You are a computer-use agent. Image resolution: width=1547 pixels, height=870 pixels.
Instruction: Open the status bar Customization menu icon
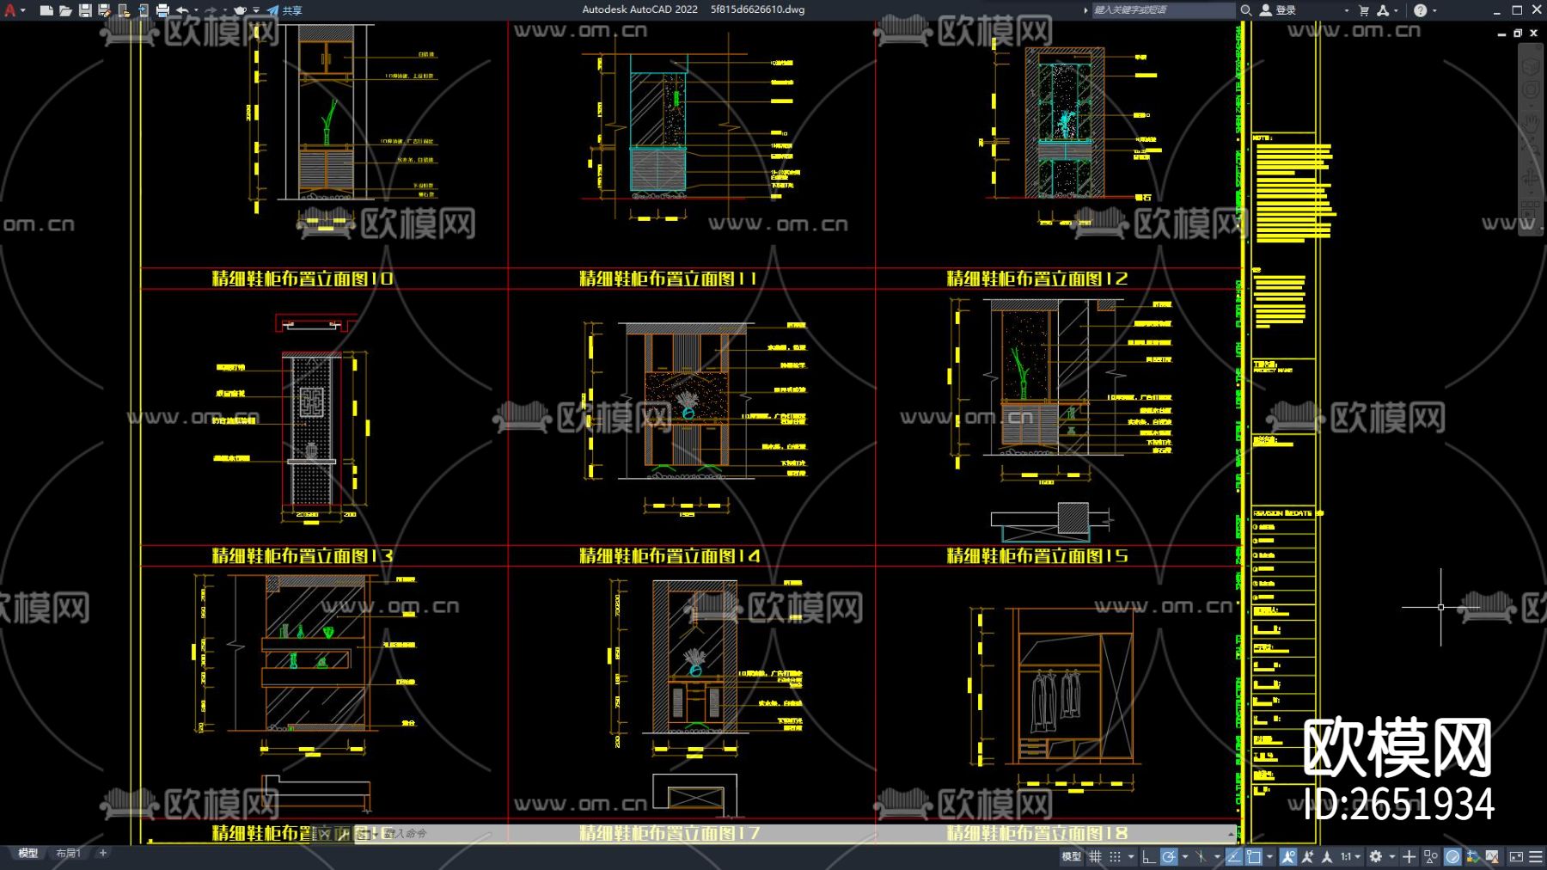point(1536,856)
